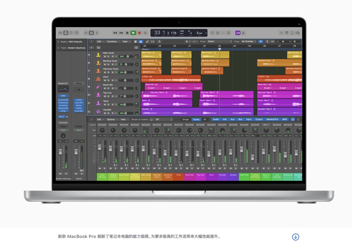
Task: Toggle the purple 1234 Count-in button
Action: [238, 33]
